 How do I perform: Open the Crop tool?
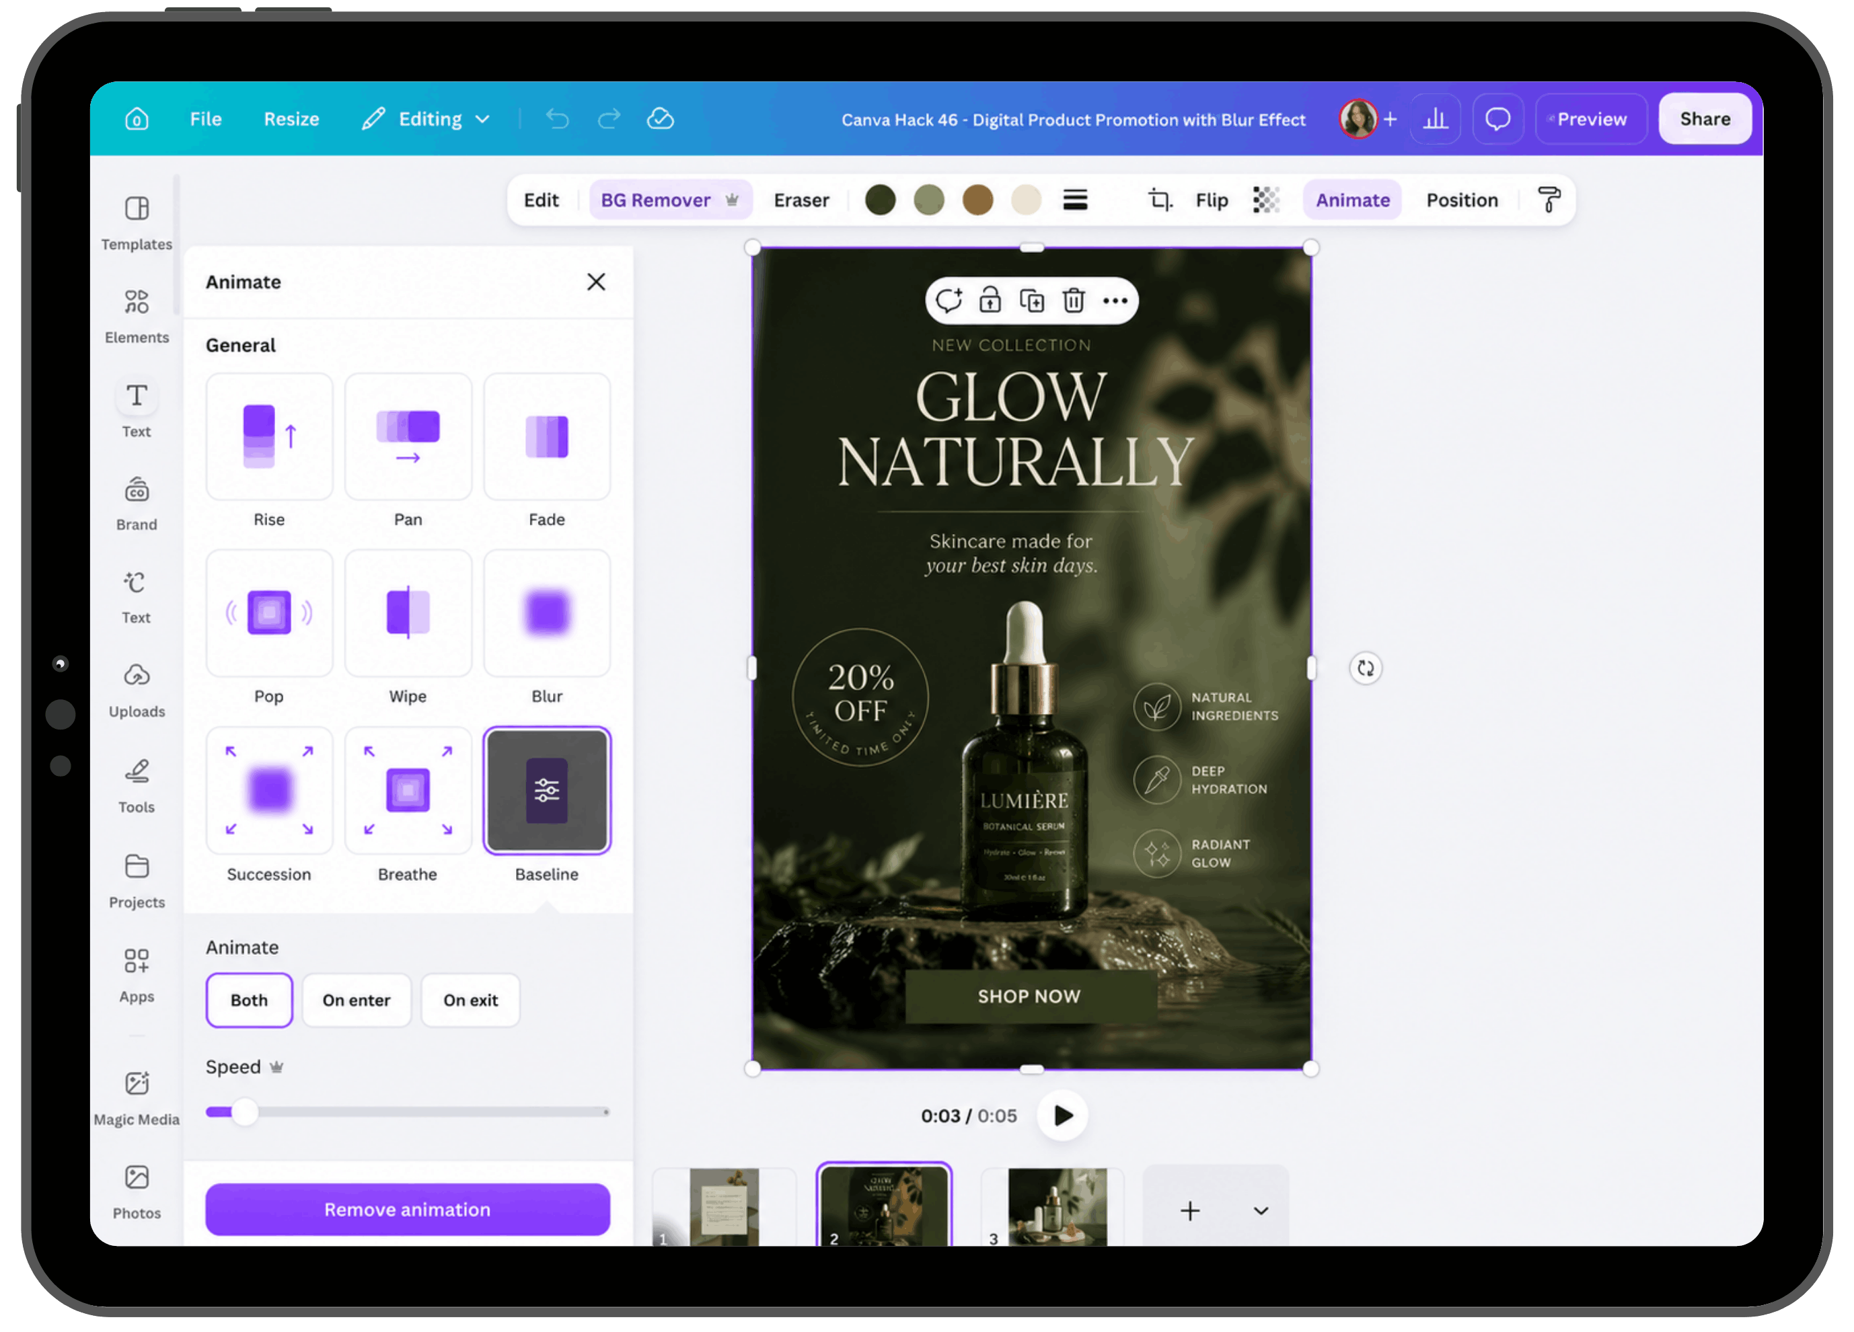[x=1160, y=200]
